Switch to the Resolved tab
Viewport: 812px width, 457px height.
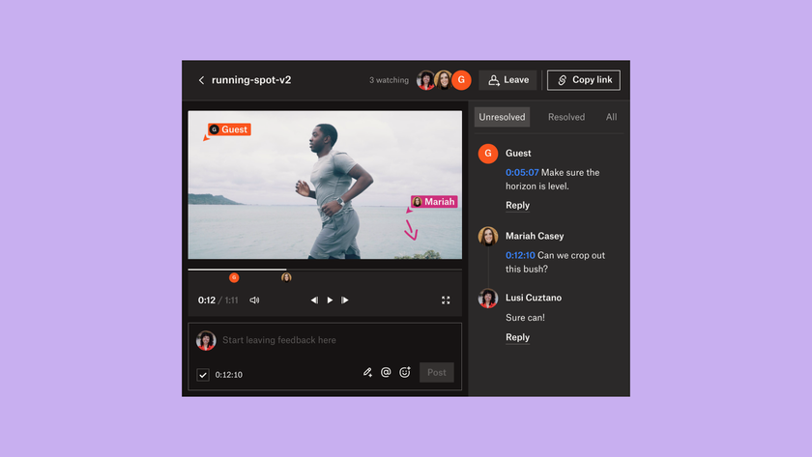[x=566, y=117]
